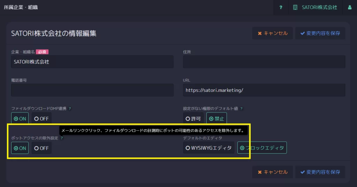Focus the 電話番号 input field
Image resolution: width=357 pixels, height=187 pixels.
[x=92, y=90]
